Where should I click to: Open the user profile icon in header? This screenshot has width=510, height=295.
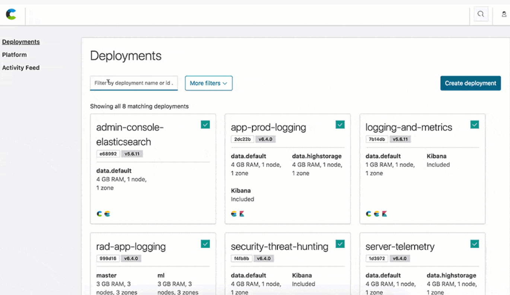point(504,14)
